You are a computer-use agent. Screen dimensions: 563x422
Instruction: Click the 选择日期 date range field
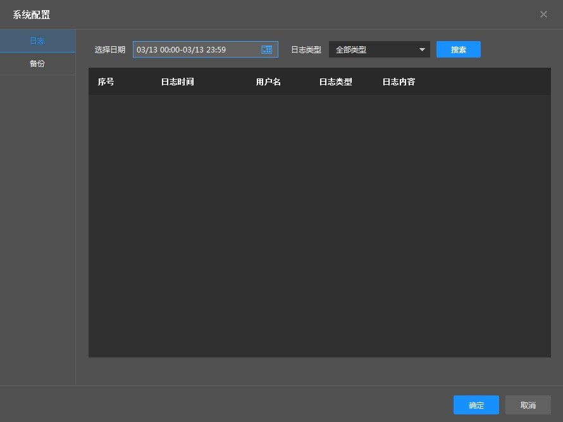[x=196, y=49]
